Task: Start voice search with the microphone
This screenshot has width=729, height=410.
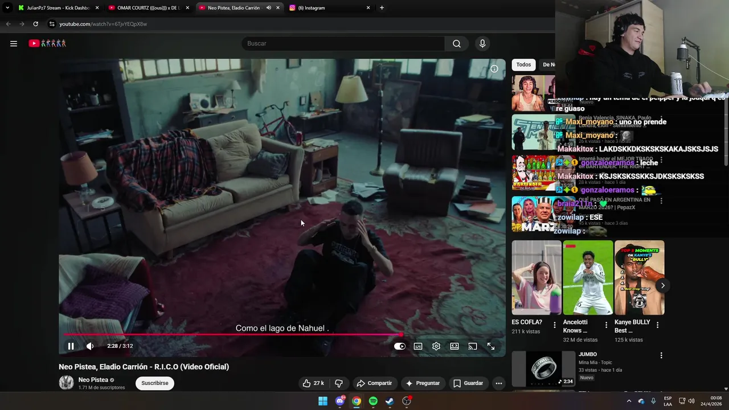Action: (x=482, y=43)
